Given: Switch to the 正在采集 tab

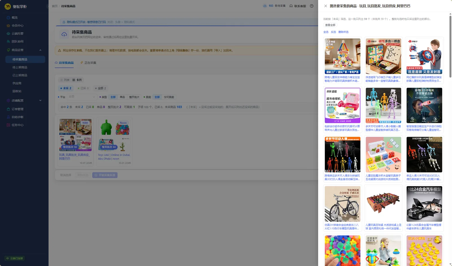Looking at the screenshot, I should tap(88, 63).
